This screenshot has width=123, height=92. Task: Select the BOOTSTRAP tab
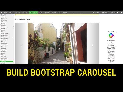34,13
